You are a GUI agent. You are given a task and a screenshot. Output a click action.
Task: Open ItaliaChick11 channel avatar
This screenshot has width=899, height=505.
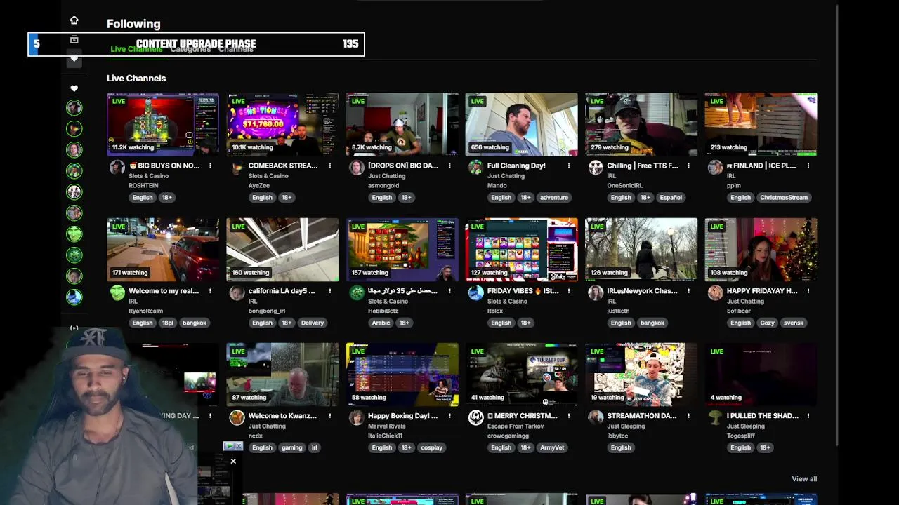(x=357, y=417)
